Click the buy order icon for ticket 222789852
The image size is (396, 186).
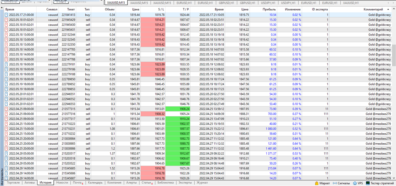pos(6,84)
